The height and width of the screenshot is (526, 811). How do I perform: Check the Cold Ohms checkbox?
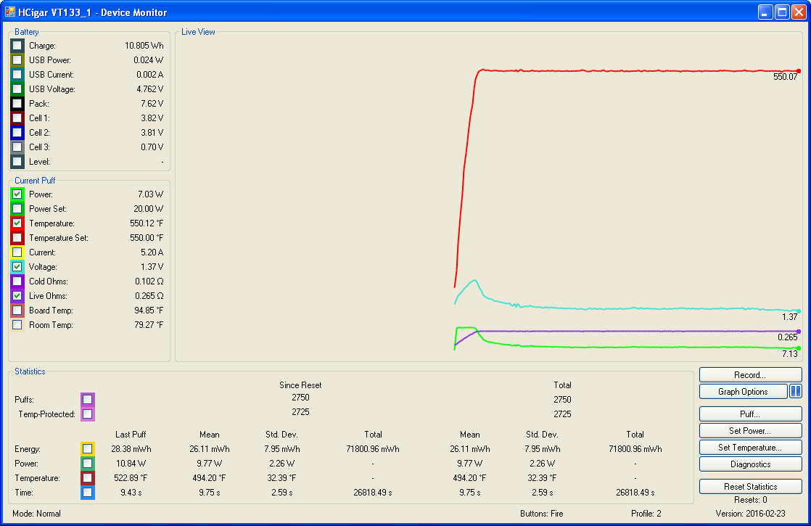click(x=17, y=282)
